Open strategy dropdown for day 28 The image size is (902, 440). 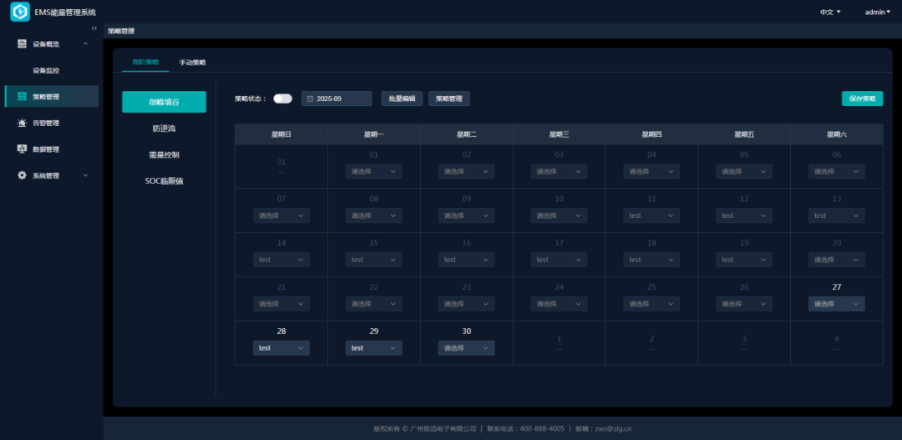pos(281,348)
